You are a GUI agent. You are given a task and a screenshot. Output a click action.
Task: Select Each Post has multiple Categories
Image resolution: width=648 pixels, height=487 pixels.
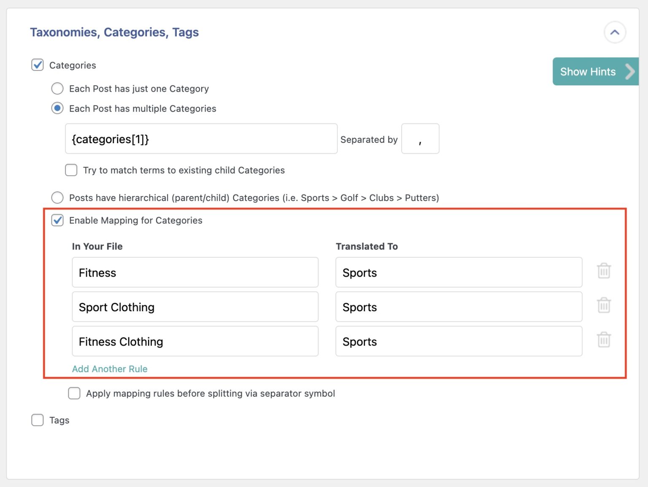coord(57,108)
